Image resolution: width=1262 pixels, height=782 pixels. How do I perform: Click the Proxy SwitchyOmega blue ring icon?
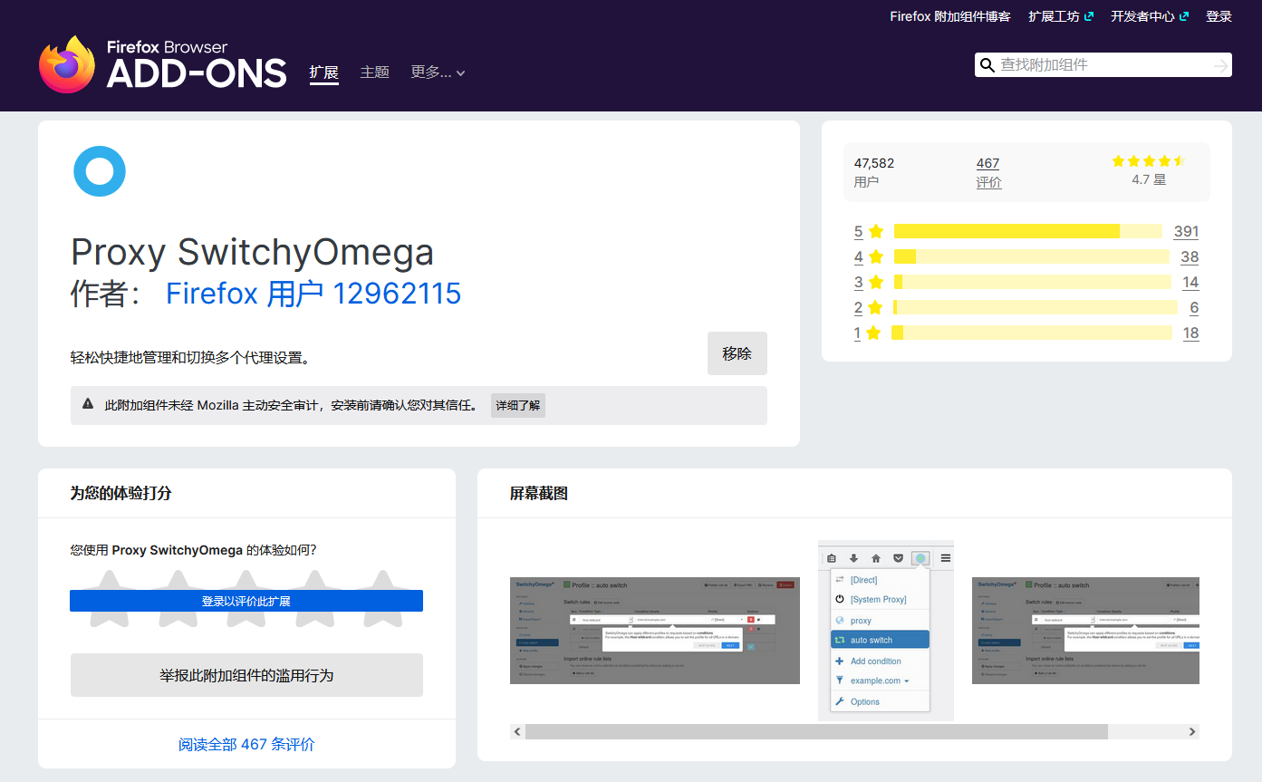point(99,171)
